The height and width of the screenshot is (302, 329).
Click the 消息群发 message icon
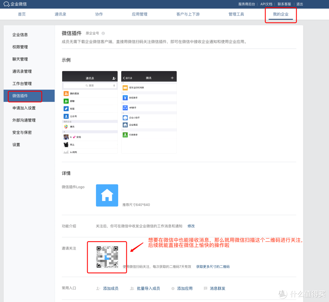206,288
